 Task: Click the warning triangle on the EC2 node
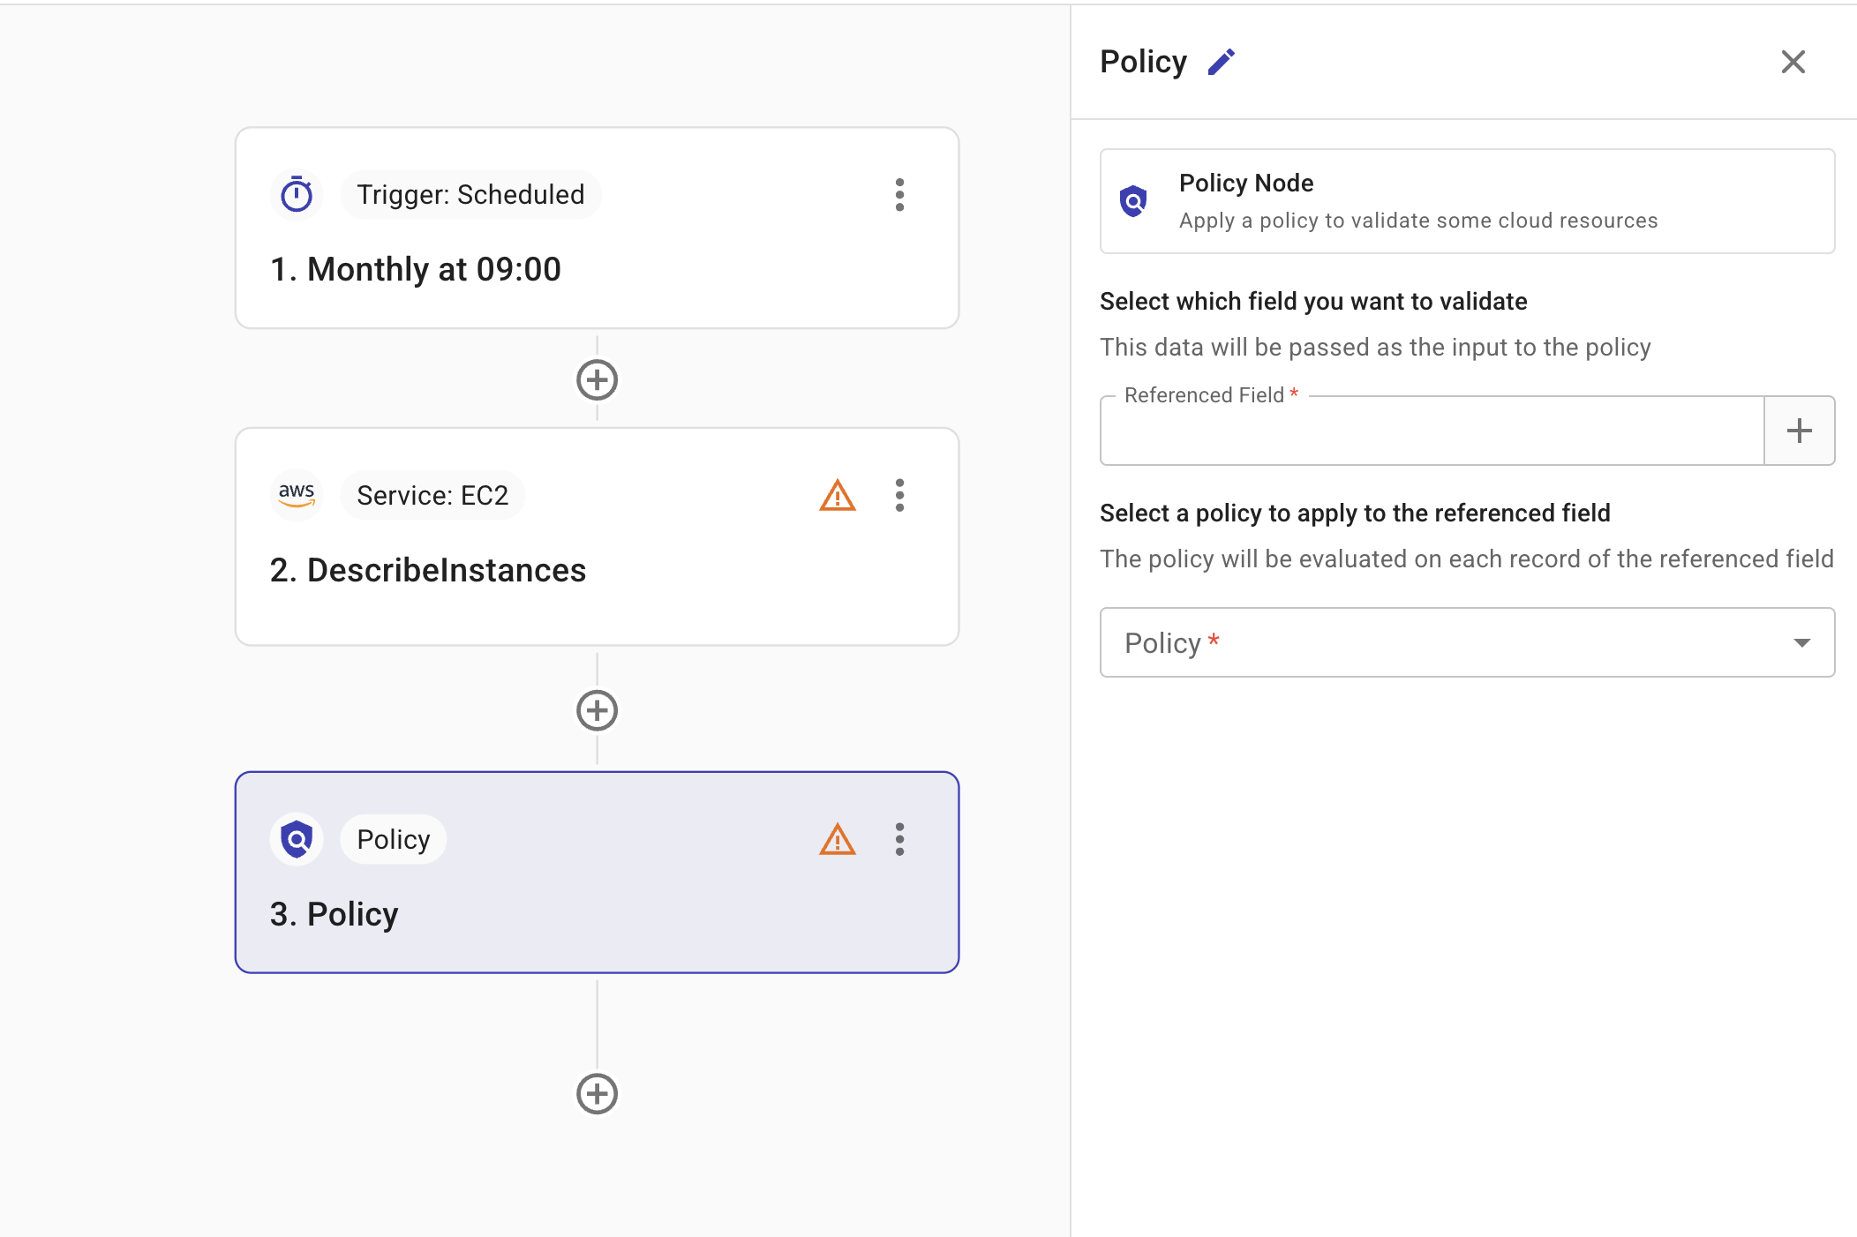tap(837, 496)
